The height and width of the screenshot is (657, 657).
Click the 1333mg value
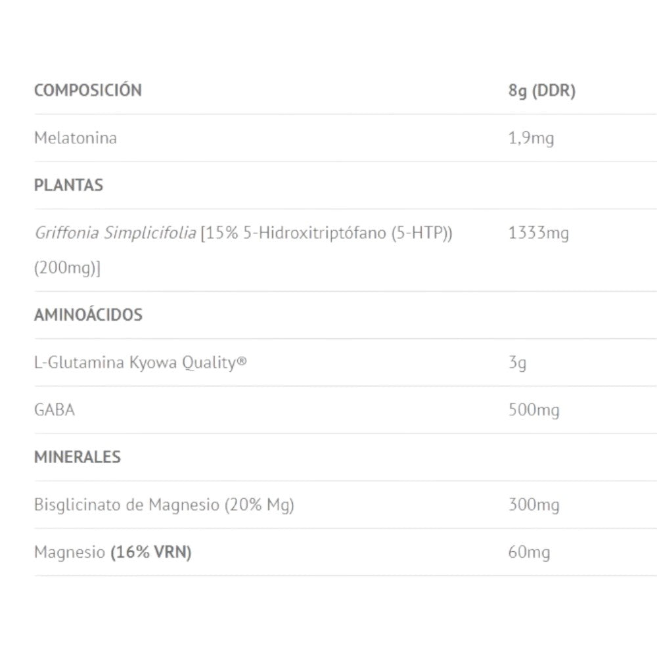tap(538, 233)
